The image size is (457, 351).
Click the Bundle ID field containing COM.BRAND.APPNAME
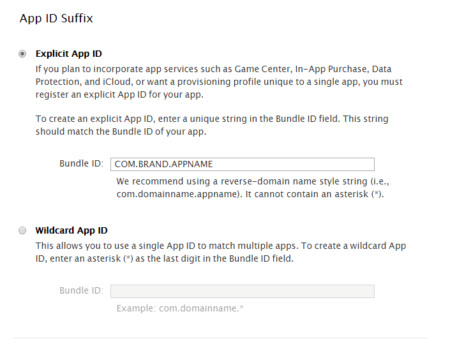(242, 164)
